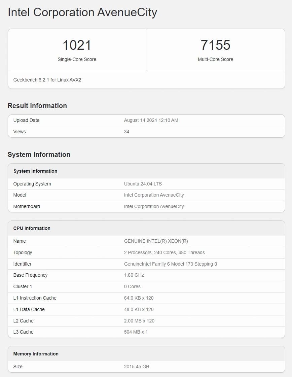Click the multi-core score 7155
Viewport: 292px width, 377px height.
click(215, 45)
